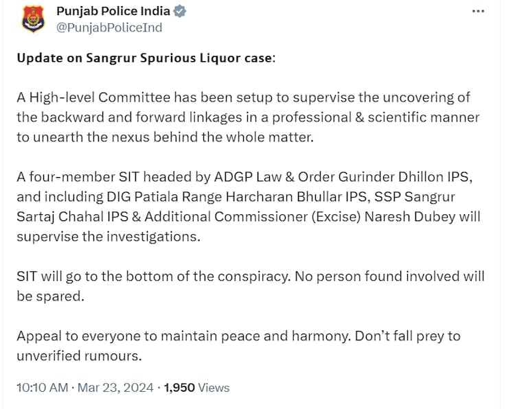Click the Mar 23, 2024 date
The height and width of the screenshot is (409, 515).
point(114,388)
